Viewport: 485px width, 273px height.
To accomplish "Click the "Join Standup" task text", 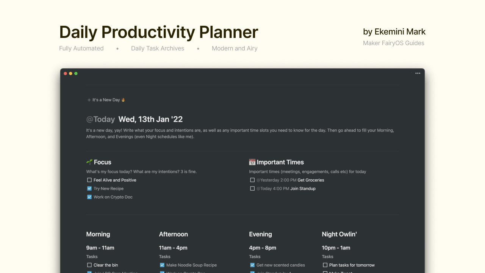I will (x=303, y=188).
